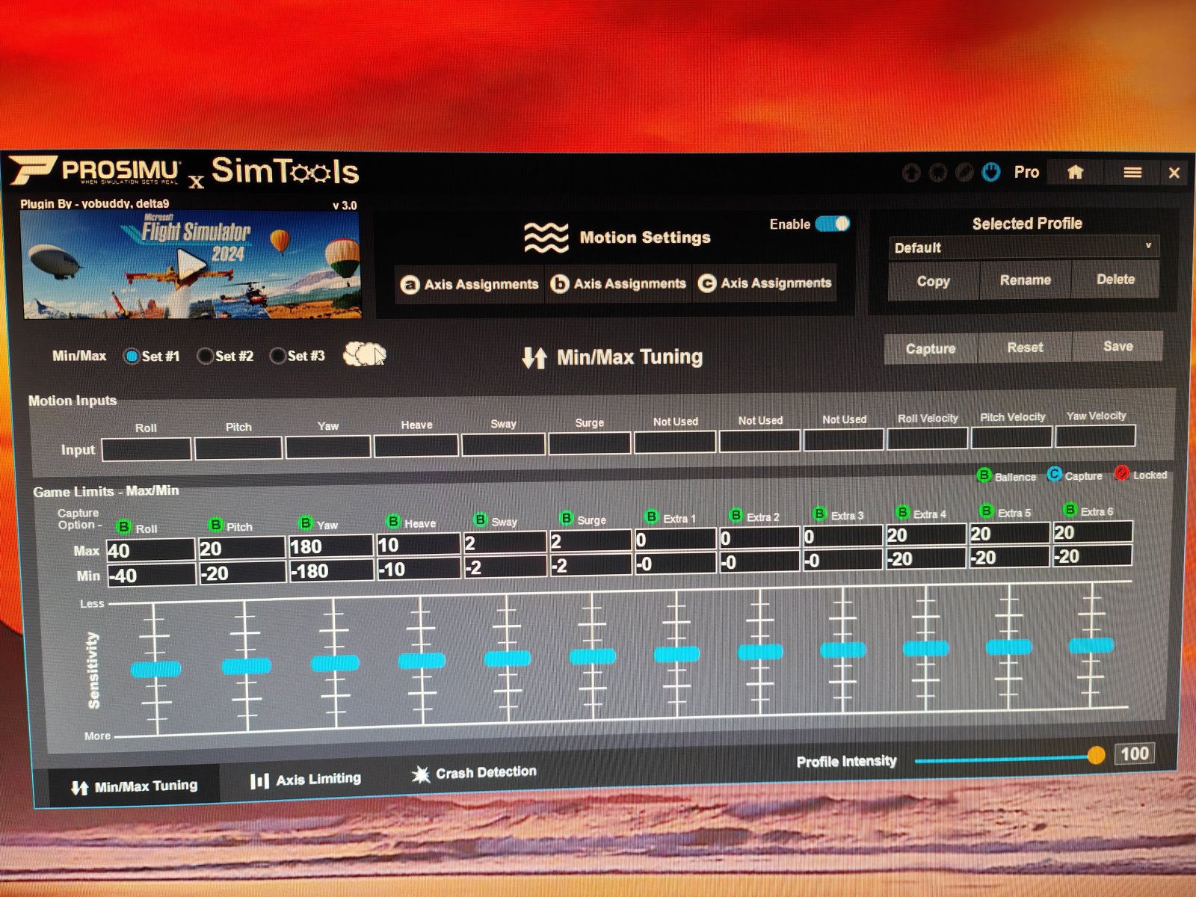
Task: Click the Pitch sensitivity slider handle
Action: coord(246,666)
